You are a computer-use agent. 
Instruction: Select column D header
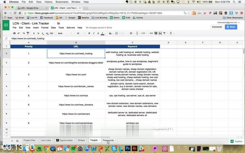[168, 42]
